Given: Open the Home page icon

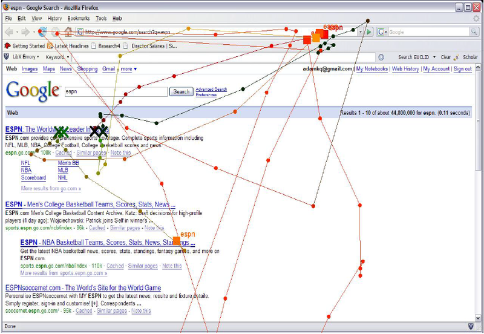Looking at the screenshot, I should [x=68, y=31].
